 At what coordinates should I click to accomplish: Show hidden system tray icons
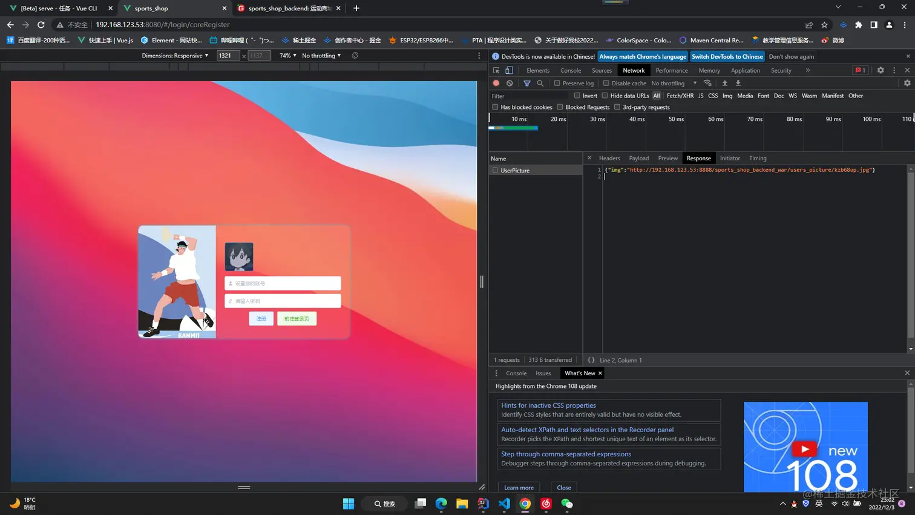[x=782, y=504]
